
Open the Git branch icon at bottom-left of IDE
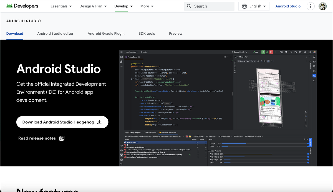click(122, 164)
